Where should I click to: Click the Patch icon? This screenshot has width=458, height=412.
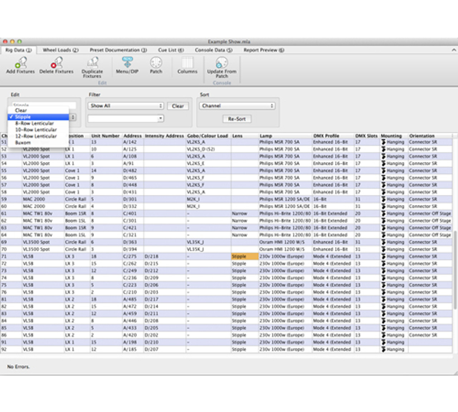pos(156,63)
